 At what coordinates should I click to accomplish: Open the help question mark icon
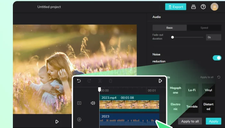coord(203,7)
